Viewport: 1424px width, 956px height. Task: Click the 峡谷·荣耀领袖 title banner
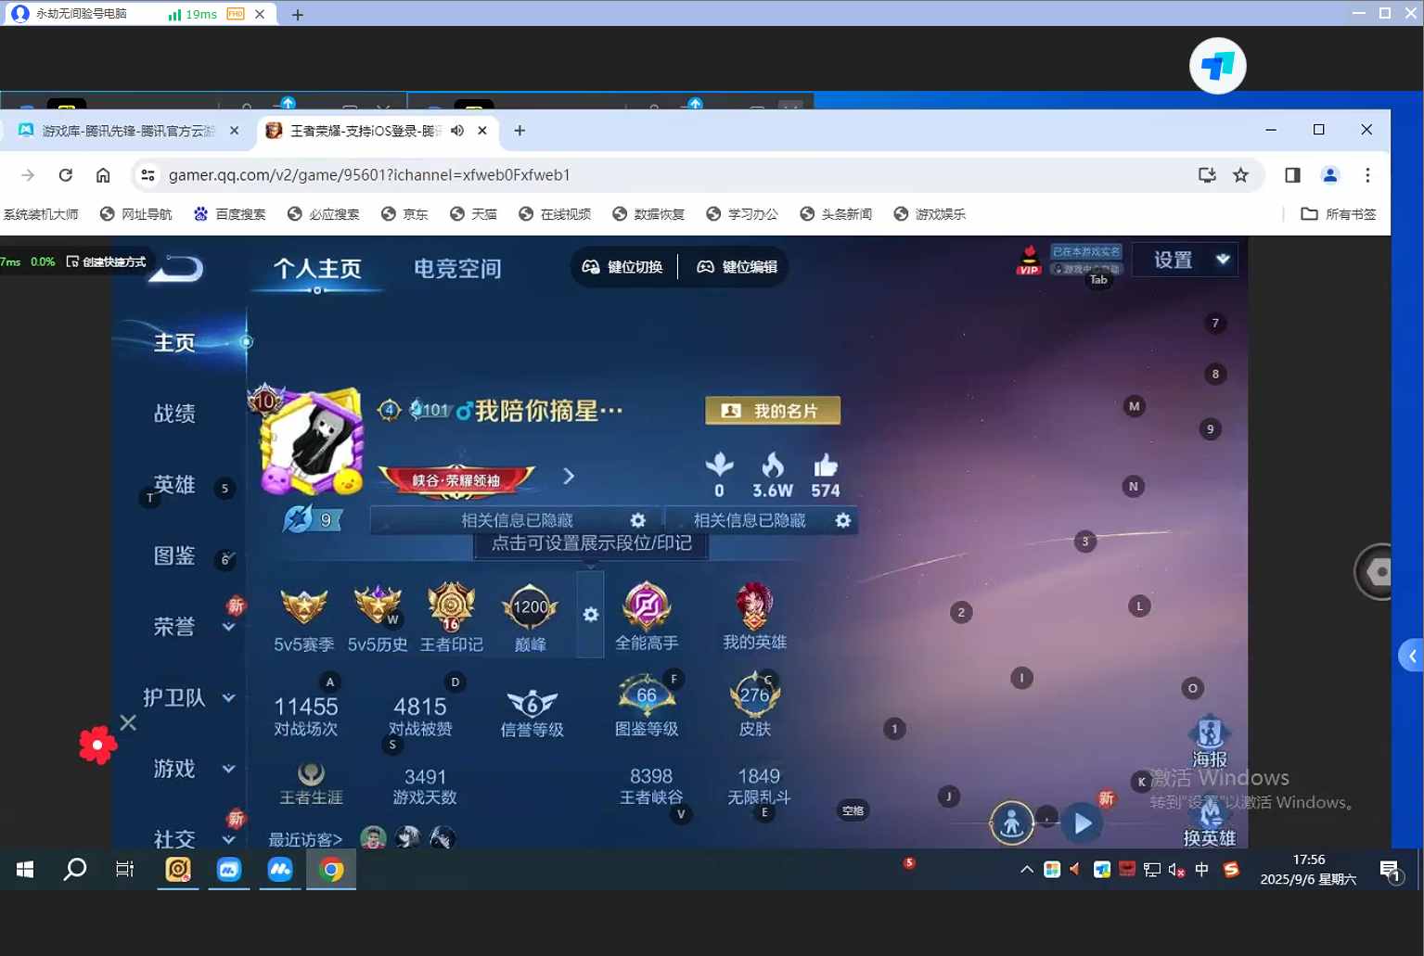click(x=455, y=478)
